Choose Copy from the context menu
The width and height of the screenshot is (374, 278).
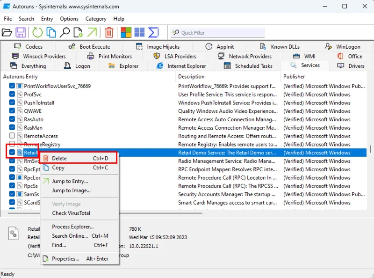click(79, 168)
